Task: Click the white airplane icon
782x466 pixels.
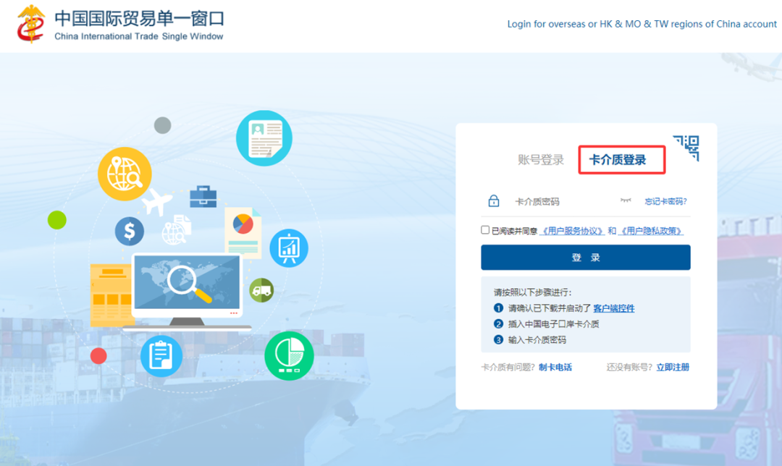Action: (x=157, y=201)
